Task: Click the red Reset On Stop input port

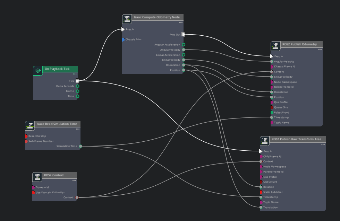Action: click(26, 136)
